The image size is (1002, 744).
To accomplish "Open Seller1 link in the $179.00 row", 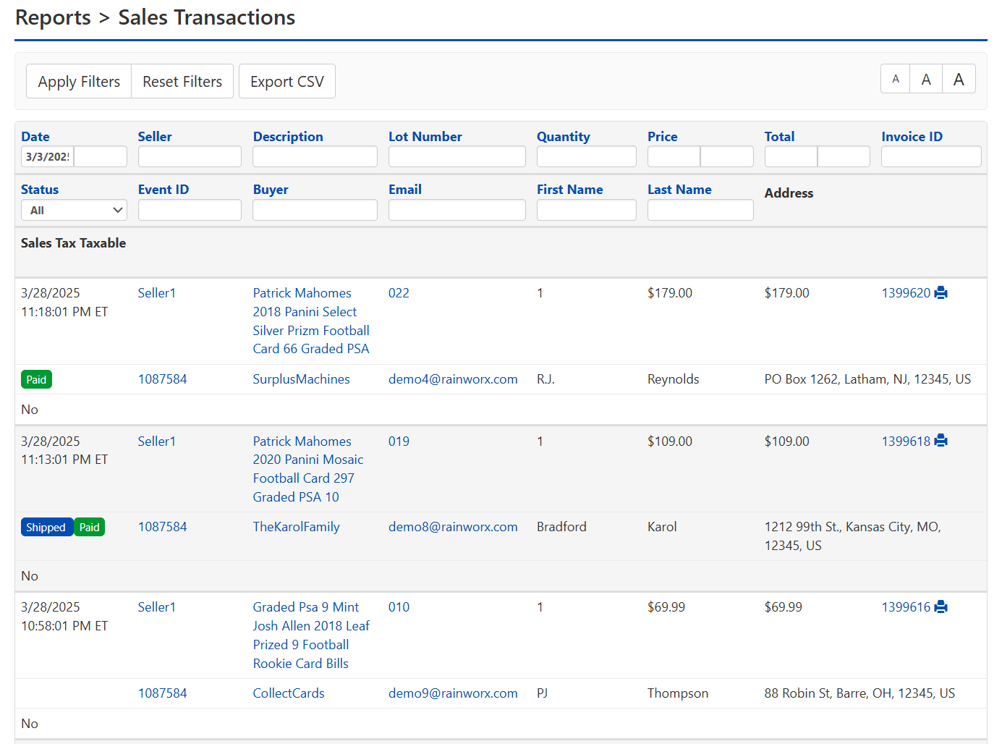I will pyautogui.click(x=157, y=293).
